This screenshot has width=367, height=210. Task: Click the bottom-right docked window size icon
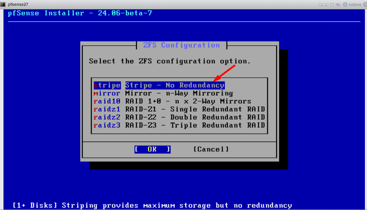tap(321, 5)
